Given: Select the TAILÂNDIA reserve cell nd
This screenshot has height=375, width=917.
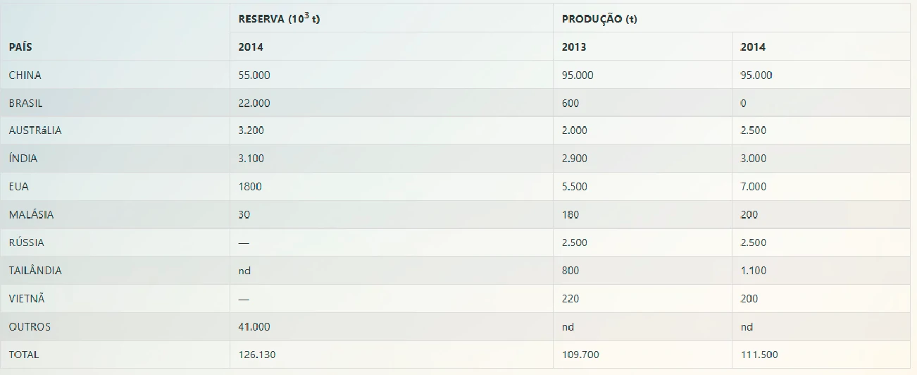Looking at the screenshot, I should (x=244, y=271).
